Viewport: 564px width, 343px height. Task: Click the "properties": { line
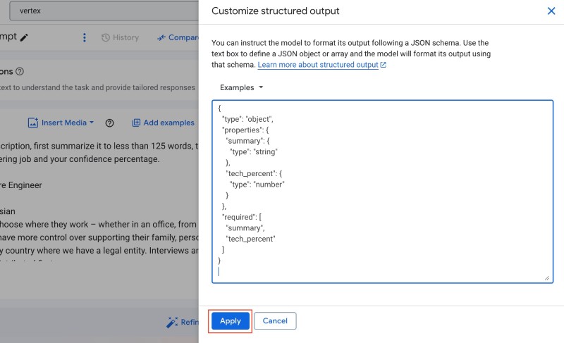[245, 130]
